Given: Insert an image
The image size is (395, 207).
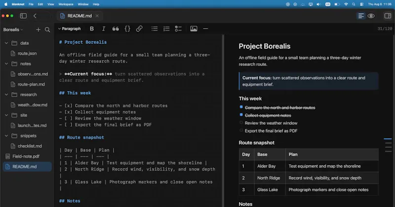Looking at the screenshot, I should pos(194,29).
